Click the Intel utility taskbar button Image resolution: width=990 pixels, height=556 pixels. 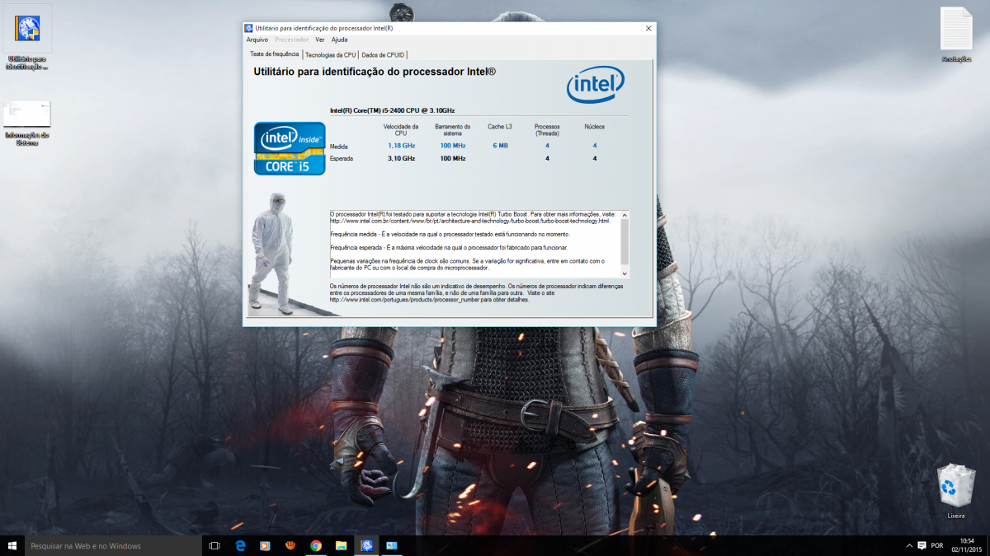pos(366,545)
